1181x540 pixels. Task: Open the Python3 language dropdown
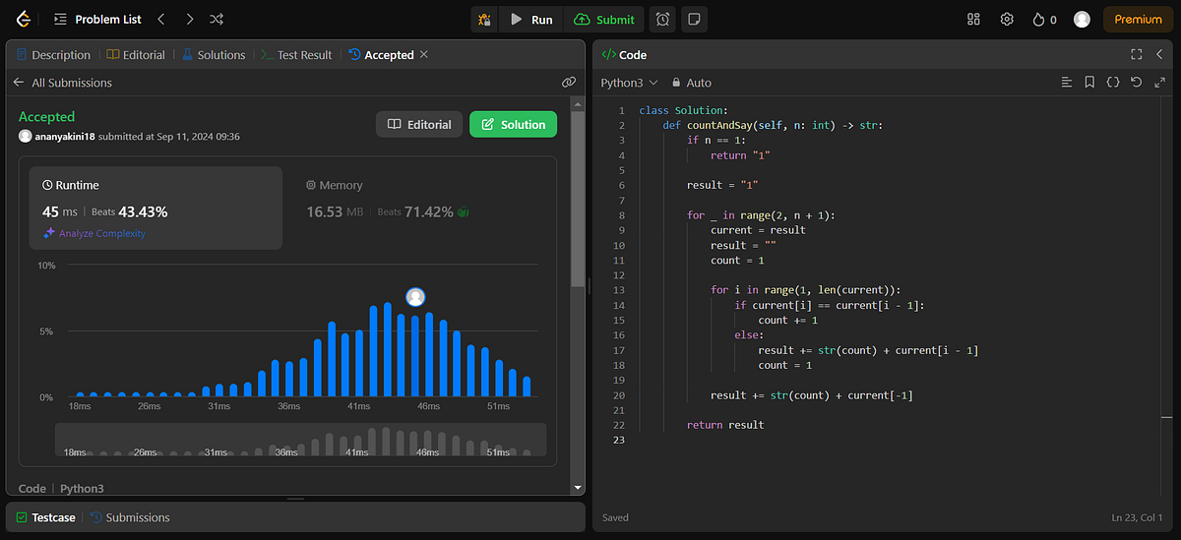tap(629, 83)
